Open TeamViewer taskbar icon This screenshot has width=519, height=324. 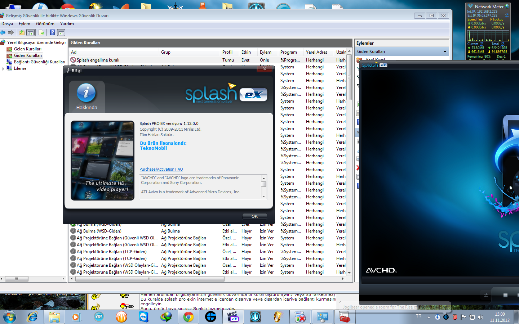tap(144, 317)
